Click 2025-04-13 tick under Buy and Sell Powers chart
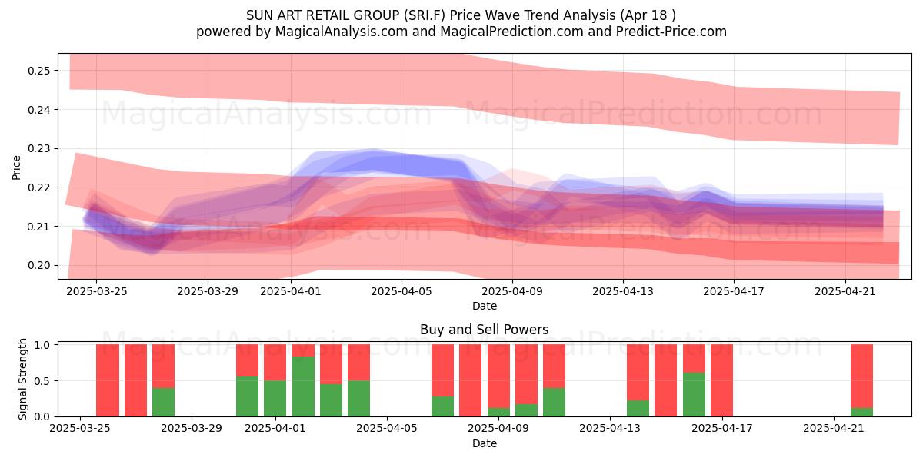 610,429
